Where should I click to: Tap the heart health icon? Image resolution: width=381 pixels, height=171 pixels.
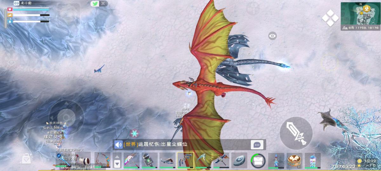coord(10,9)
